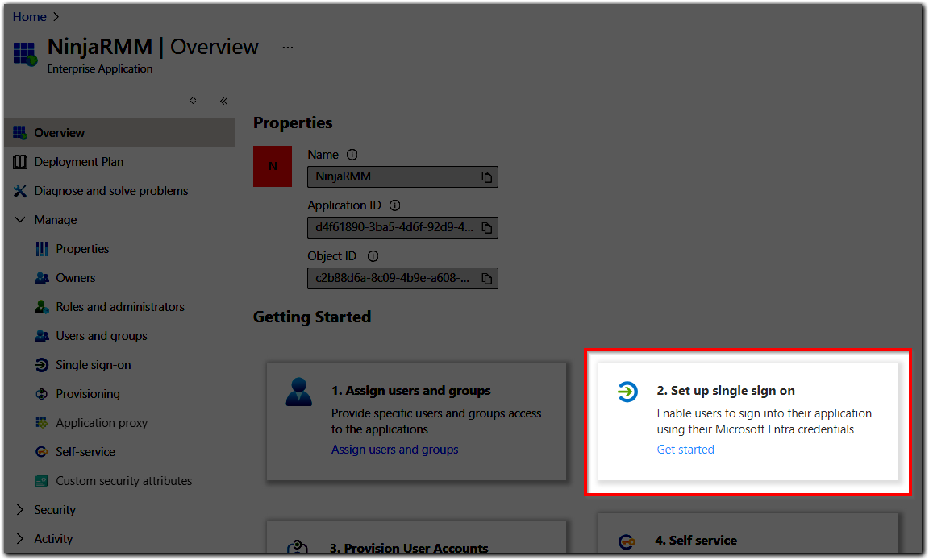Click Get started under single sign on
929x560 pixels.
pyautogui.click(x=685, y=450)
